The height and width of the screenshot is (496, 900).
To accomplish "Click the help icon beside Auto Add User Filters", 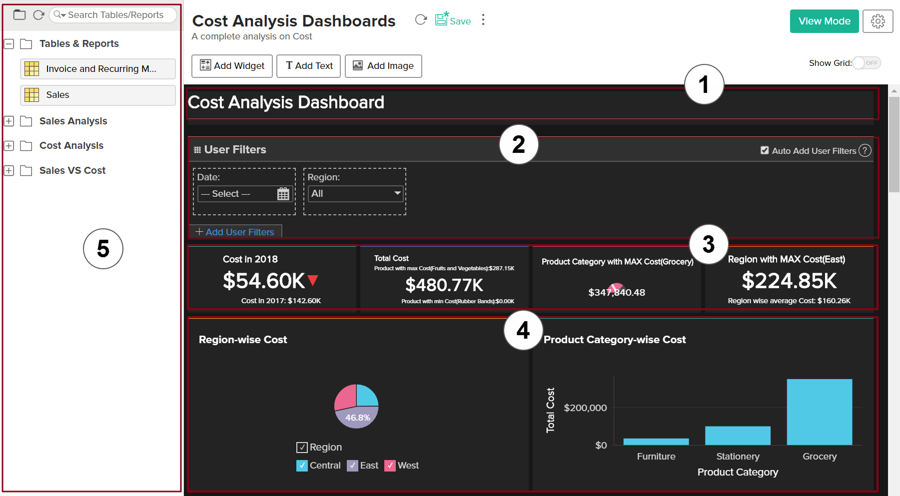I will click(866, 150).
